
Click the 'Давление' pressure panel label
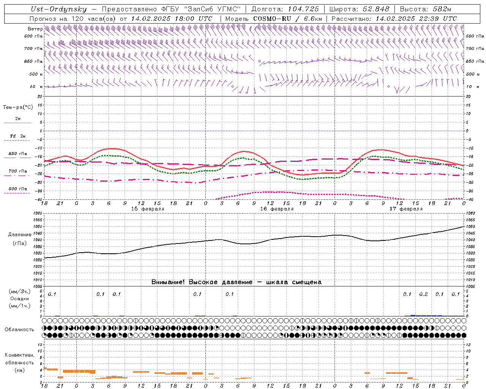point(20,235)
